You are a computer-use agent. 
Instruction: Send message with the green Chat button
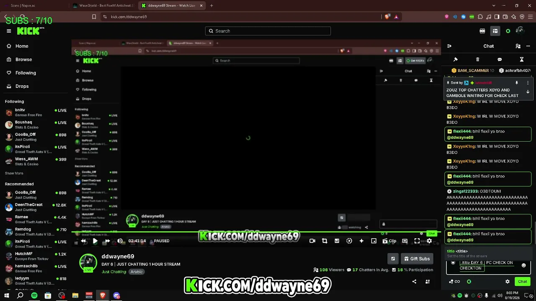click(523, 282)
